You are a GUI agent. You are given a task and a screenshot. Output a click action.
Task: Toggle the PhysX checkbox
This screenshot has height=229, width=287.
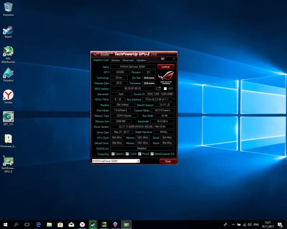[x=140, y=154]
